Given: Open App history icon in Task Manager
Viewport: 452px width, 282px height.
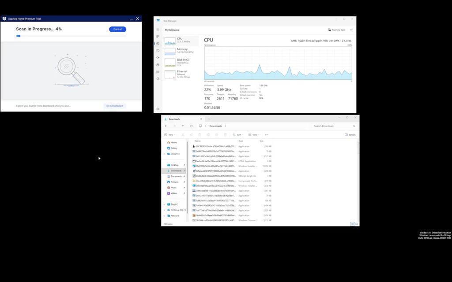Looking at the screenshot, I should pyautogui.click(x=158, y=51).
